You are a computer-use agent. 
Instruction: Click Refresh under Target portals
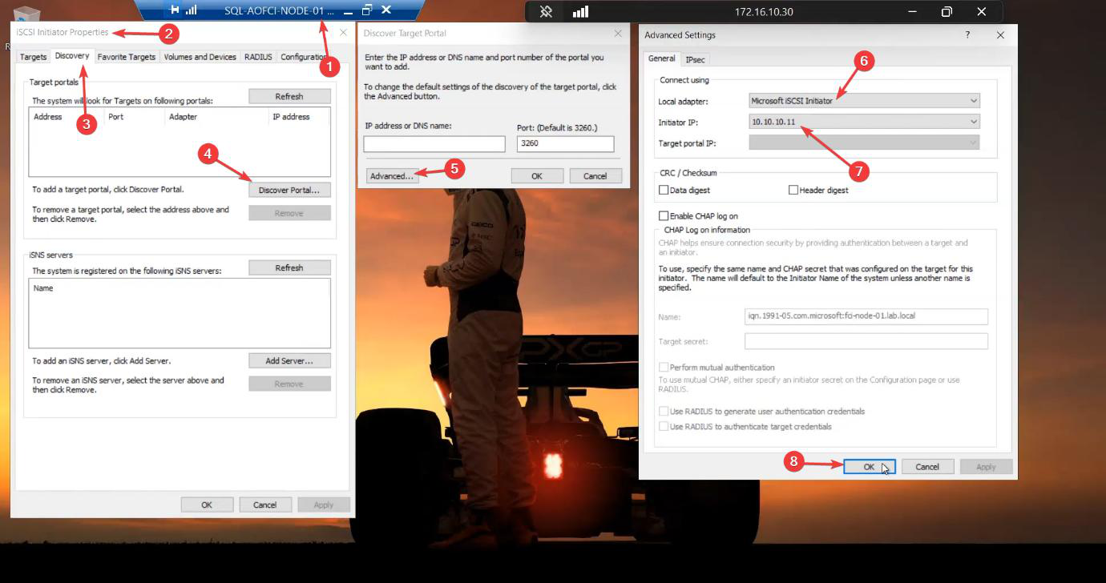click(x=289, y=96)
